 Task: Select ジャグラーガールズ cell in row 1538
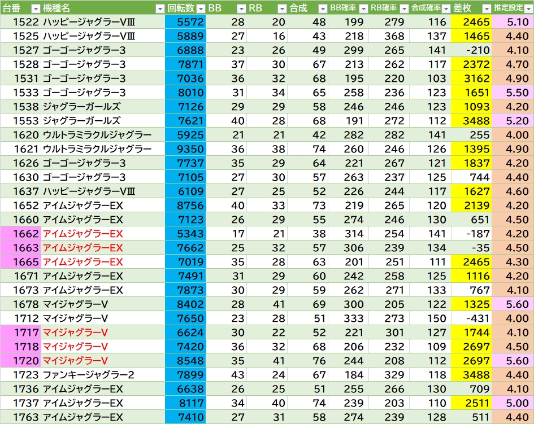coord(103,107)
